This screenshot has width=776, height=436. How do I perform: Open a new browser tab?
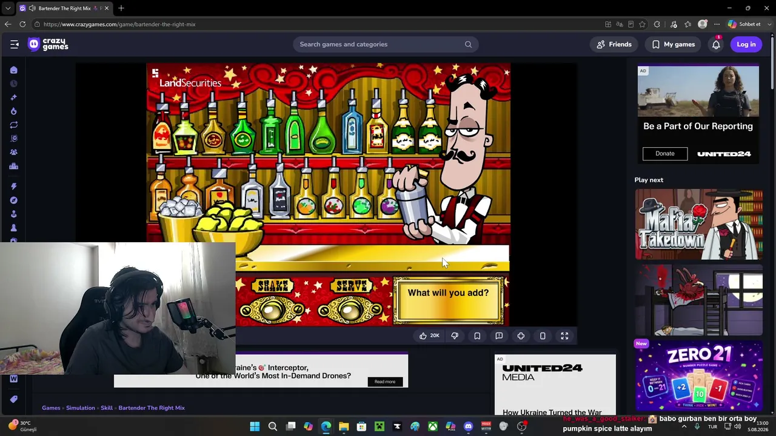(x=121, y=8)
